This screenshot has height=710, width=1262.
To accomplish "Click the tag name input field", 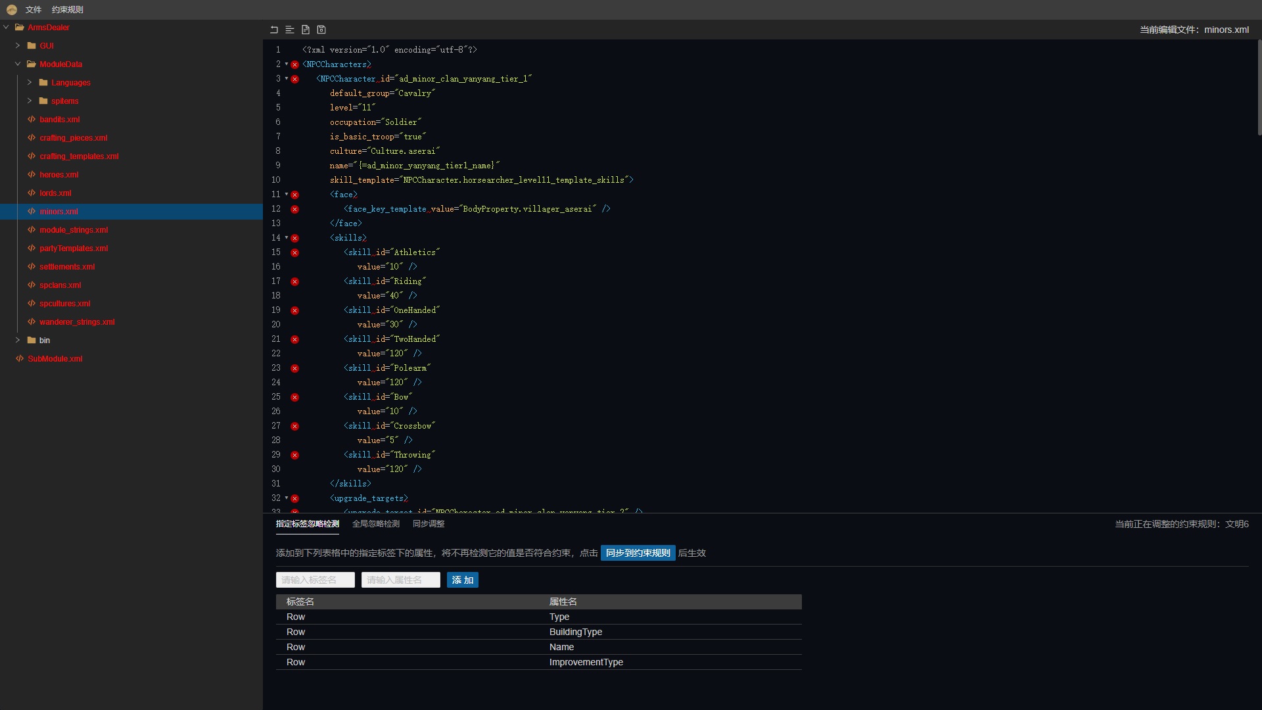I will point(315,580).
